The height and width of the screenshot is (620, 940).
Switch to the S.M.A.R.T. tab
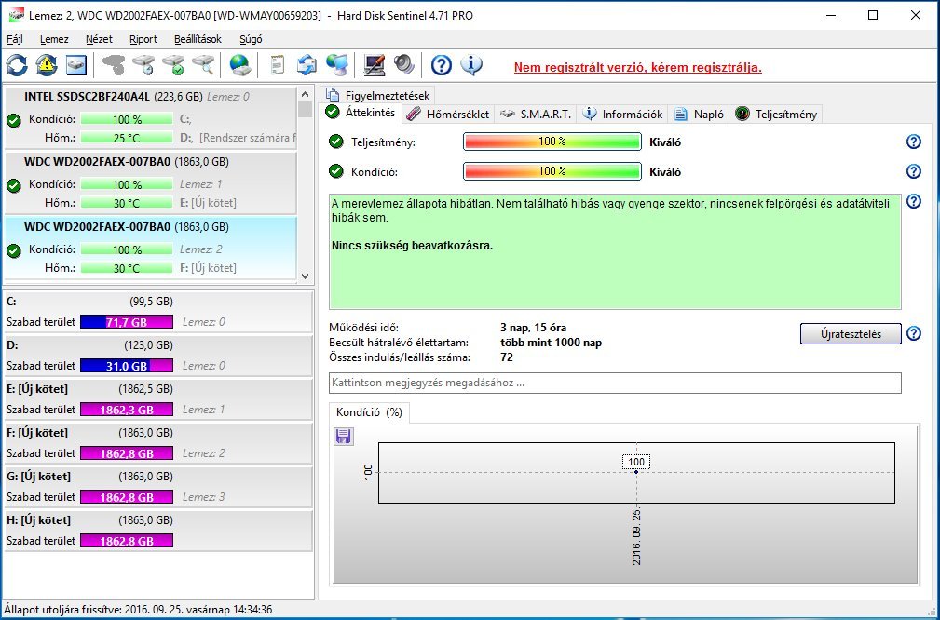(536, 114)
